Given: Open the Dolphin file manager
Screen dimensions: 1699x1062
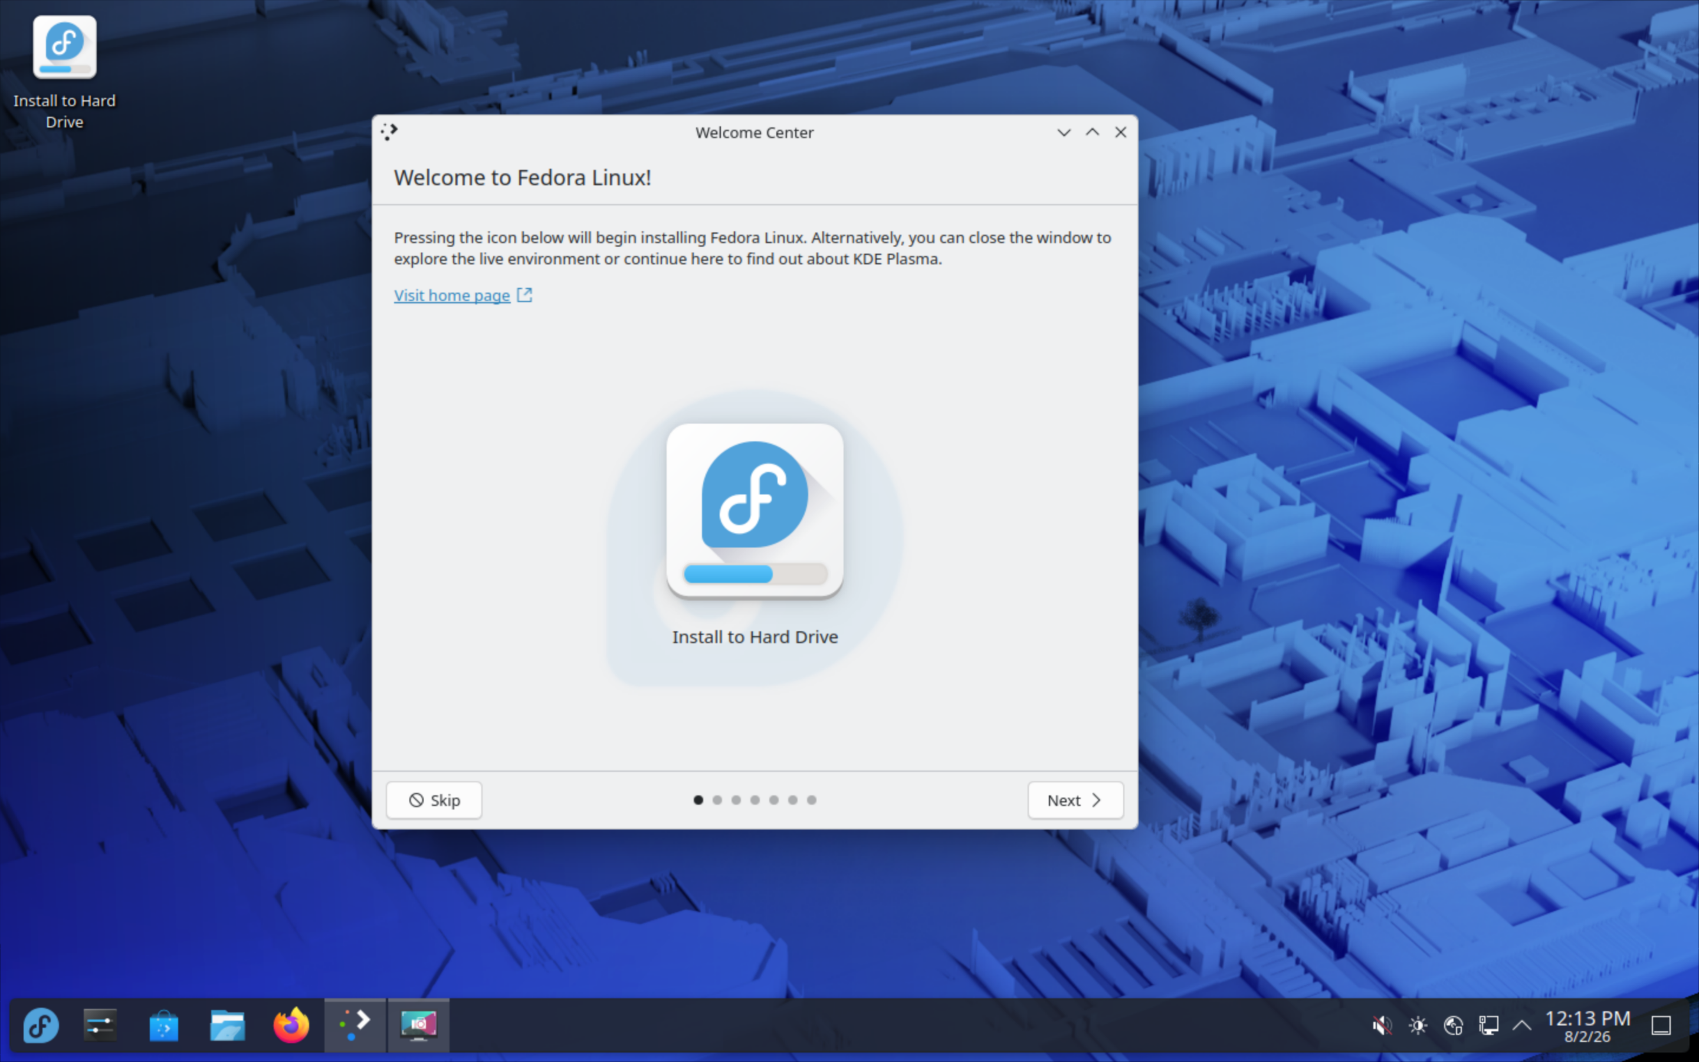Looking at the screenshot, I should 227,1025.
